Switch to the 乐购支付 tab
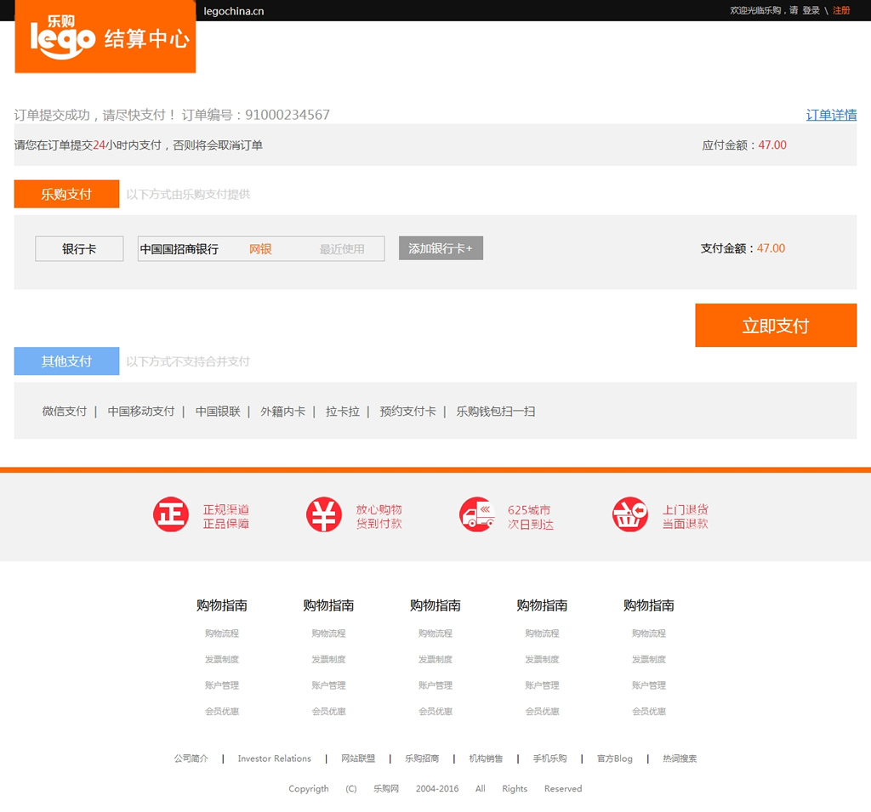 (66, 194)
